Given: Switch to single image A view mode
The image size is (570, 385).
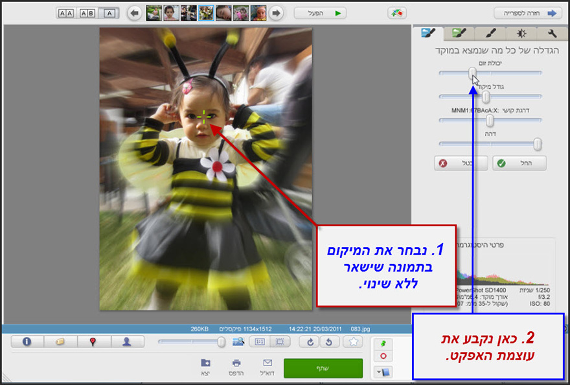Looking at the screenshot, I should [109, 12].
